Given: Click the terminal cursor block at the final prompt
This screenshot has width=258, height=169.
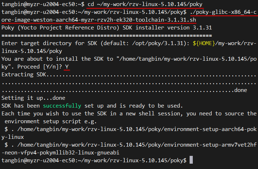Looking at the screenshot, I should coord(191,160).
